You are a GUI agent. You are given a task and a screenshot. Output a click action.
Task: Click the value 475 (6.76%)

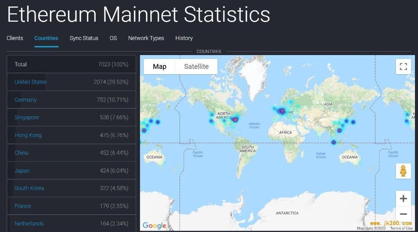coord(114,135)
